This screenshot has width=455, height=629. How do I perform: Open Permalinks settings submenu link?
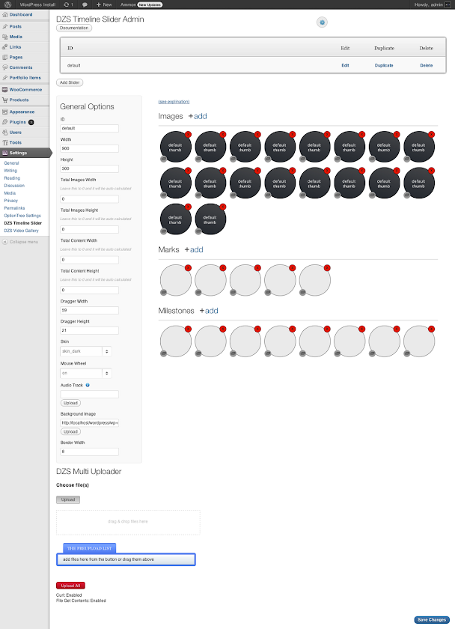[x=14, y=208]
